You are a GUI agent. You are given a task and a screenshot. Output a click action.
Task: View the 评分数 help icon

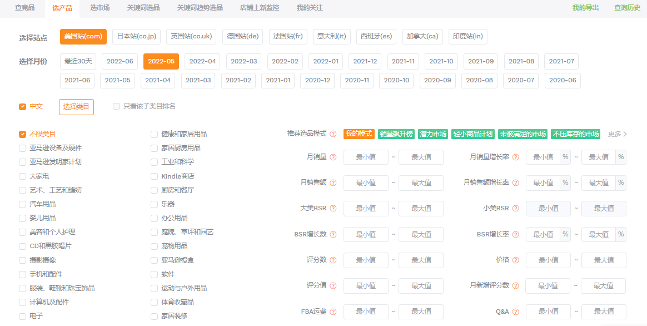coord(332,260)
